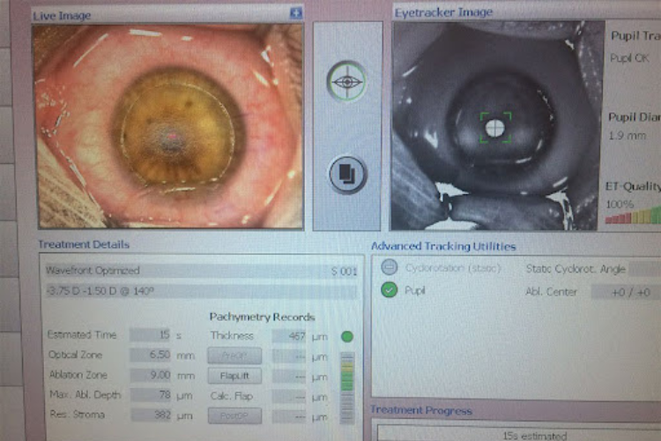The height and width of the screenshot is (441, 661).
Task: Toggle the Cyclorotation (static) tracking option
Action: tap(390, 267)
